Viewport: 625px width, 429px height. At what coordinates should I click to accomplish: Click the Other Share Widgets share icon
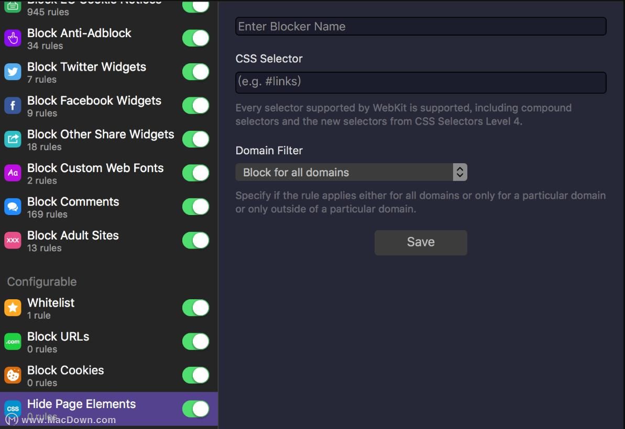(x=13, y=139)
